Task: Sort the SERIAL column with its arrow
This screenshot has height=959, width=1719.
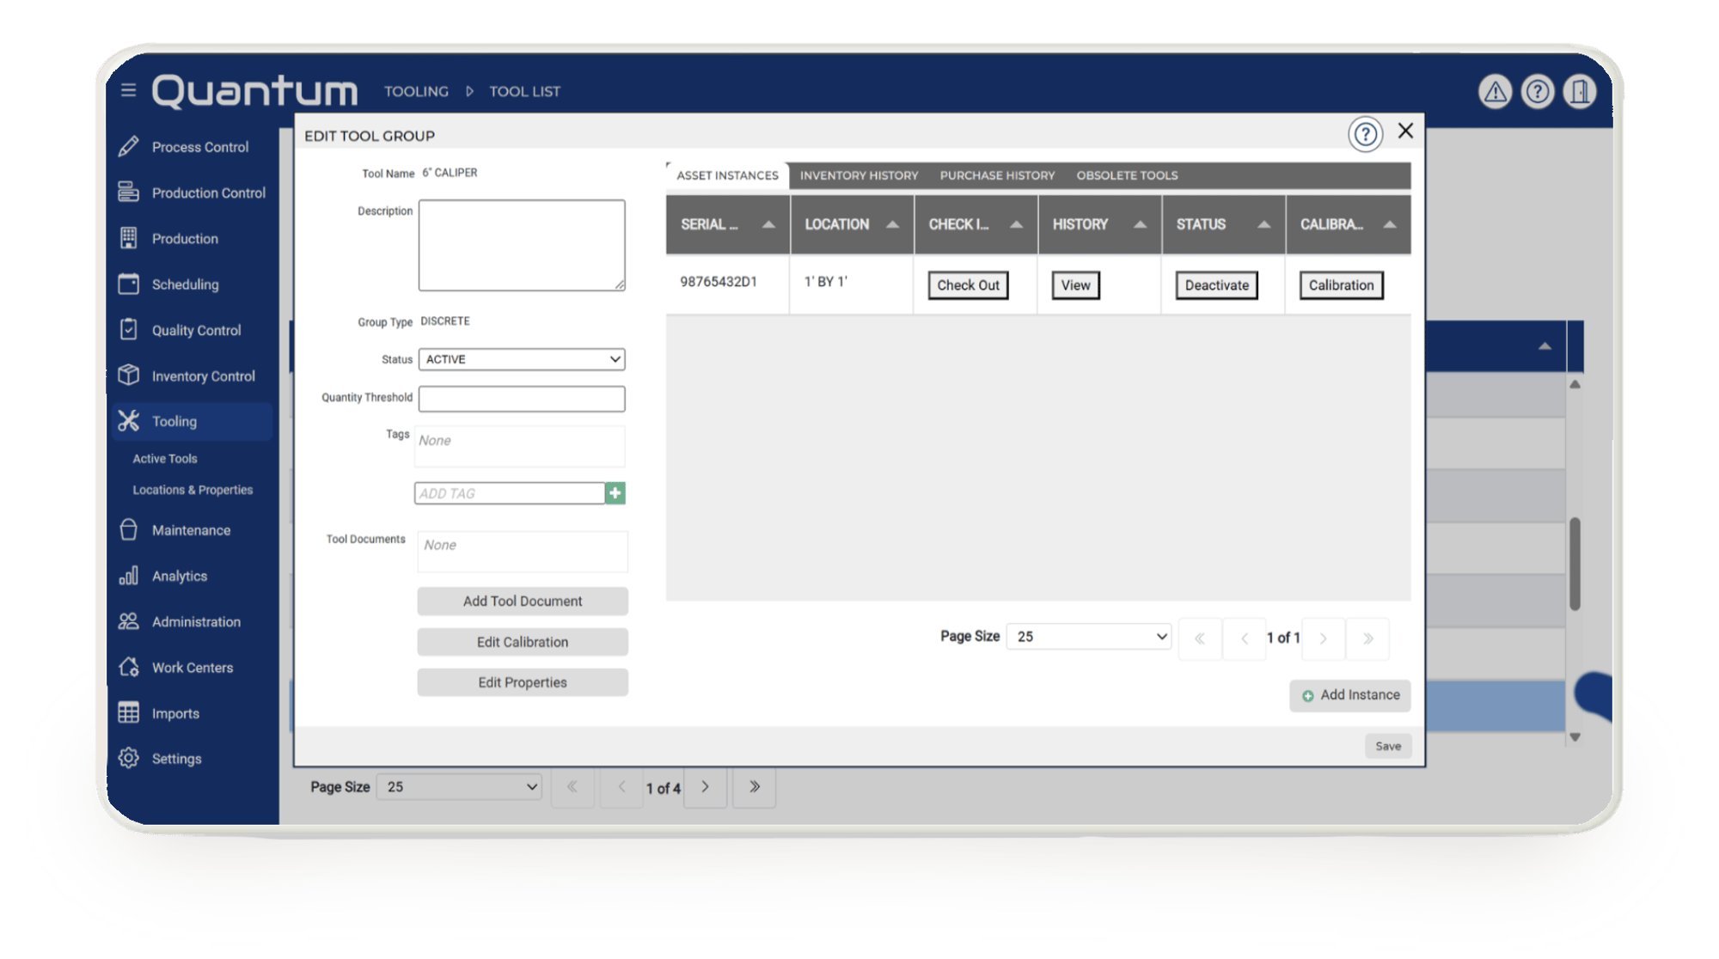Action: click(768, 223)
